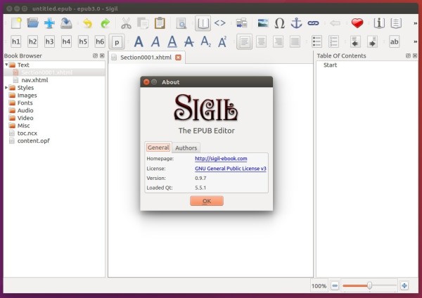Click the zoom slider handle
This screenshot has height=298, width=422.
369,285
